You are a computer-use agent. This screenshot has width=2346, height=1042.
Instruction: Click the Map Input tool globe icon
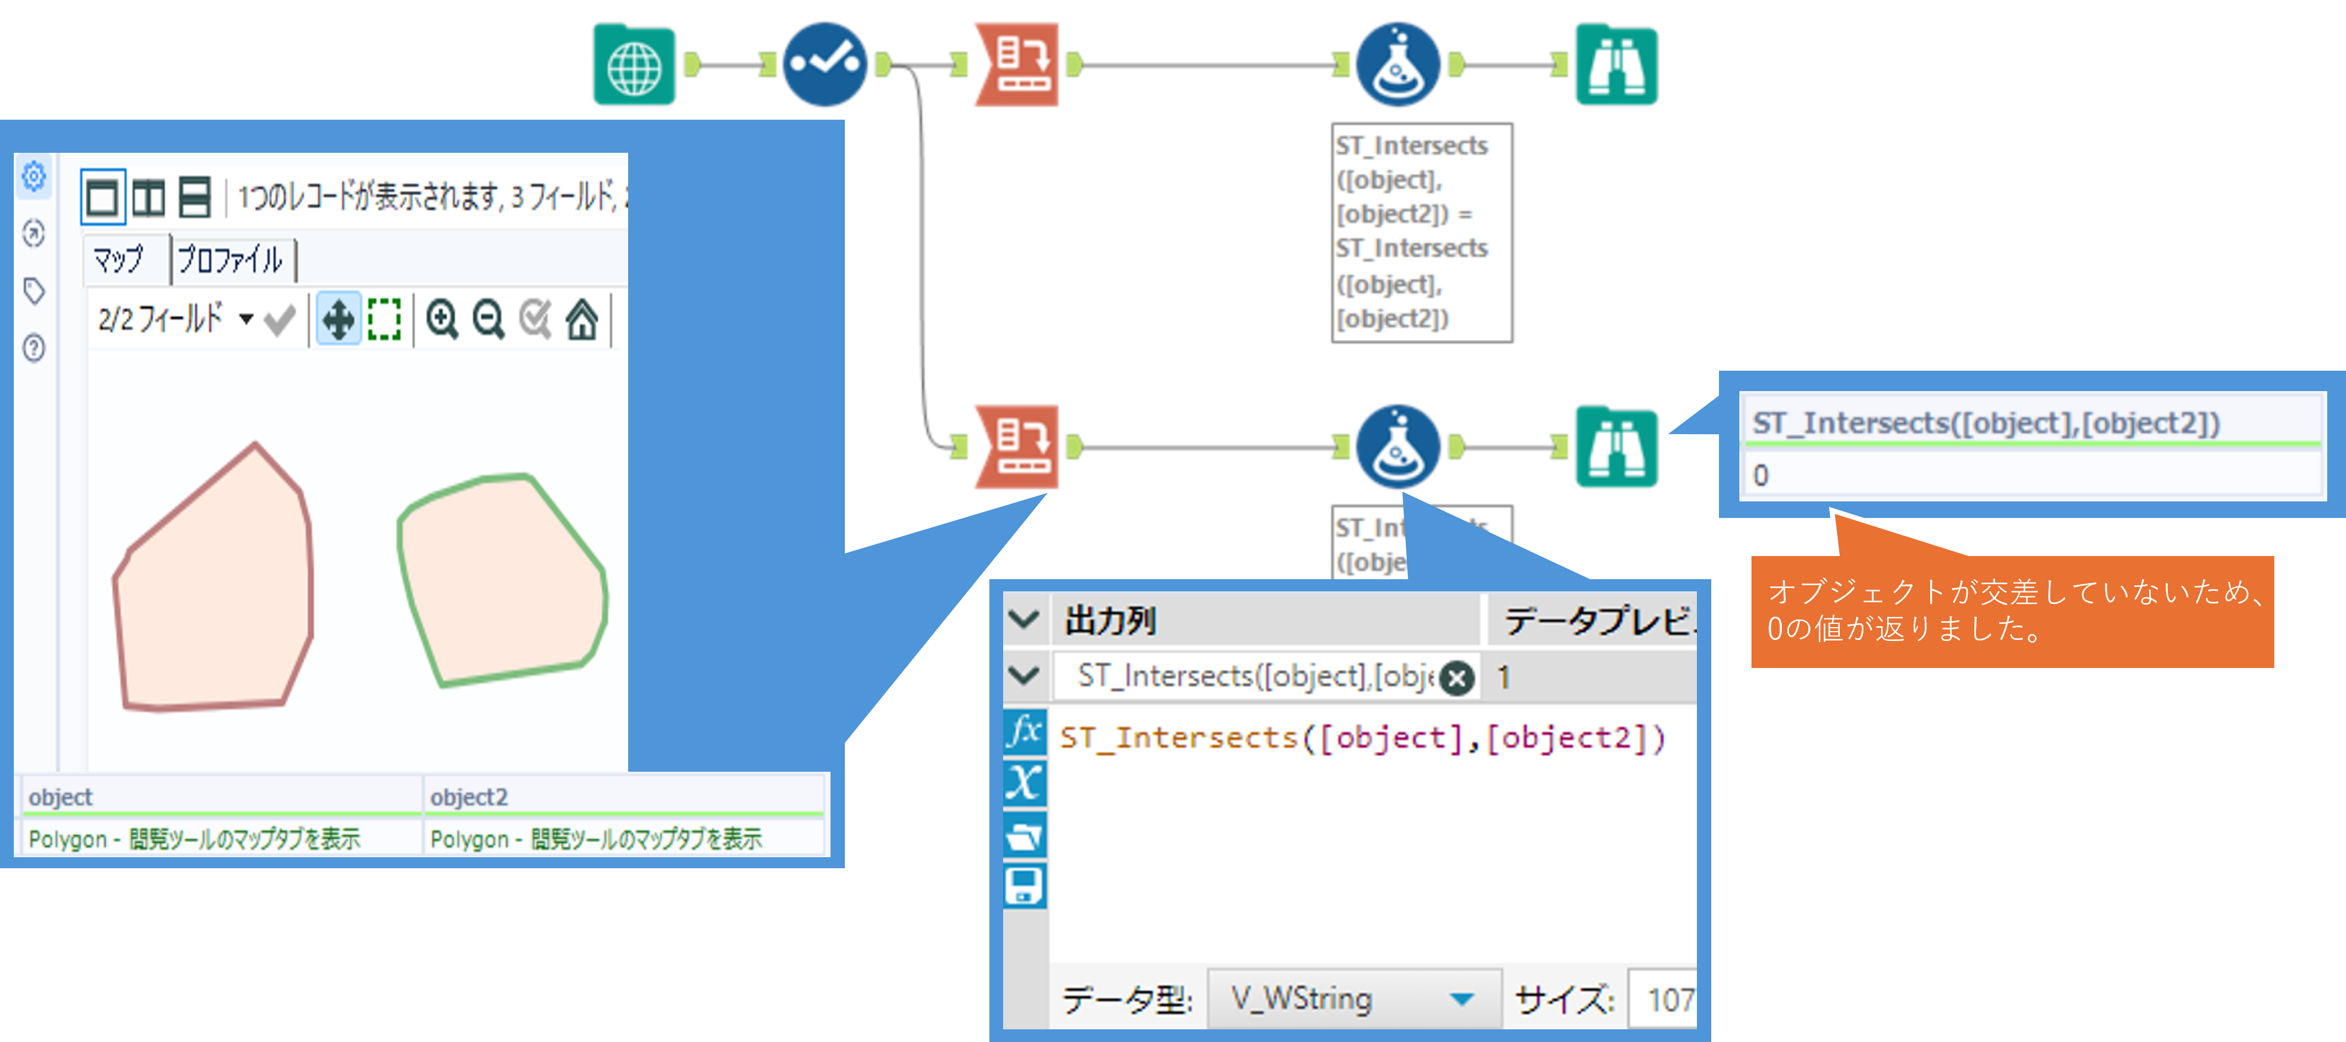(634, 66)
